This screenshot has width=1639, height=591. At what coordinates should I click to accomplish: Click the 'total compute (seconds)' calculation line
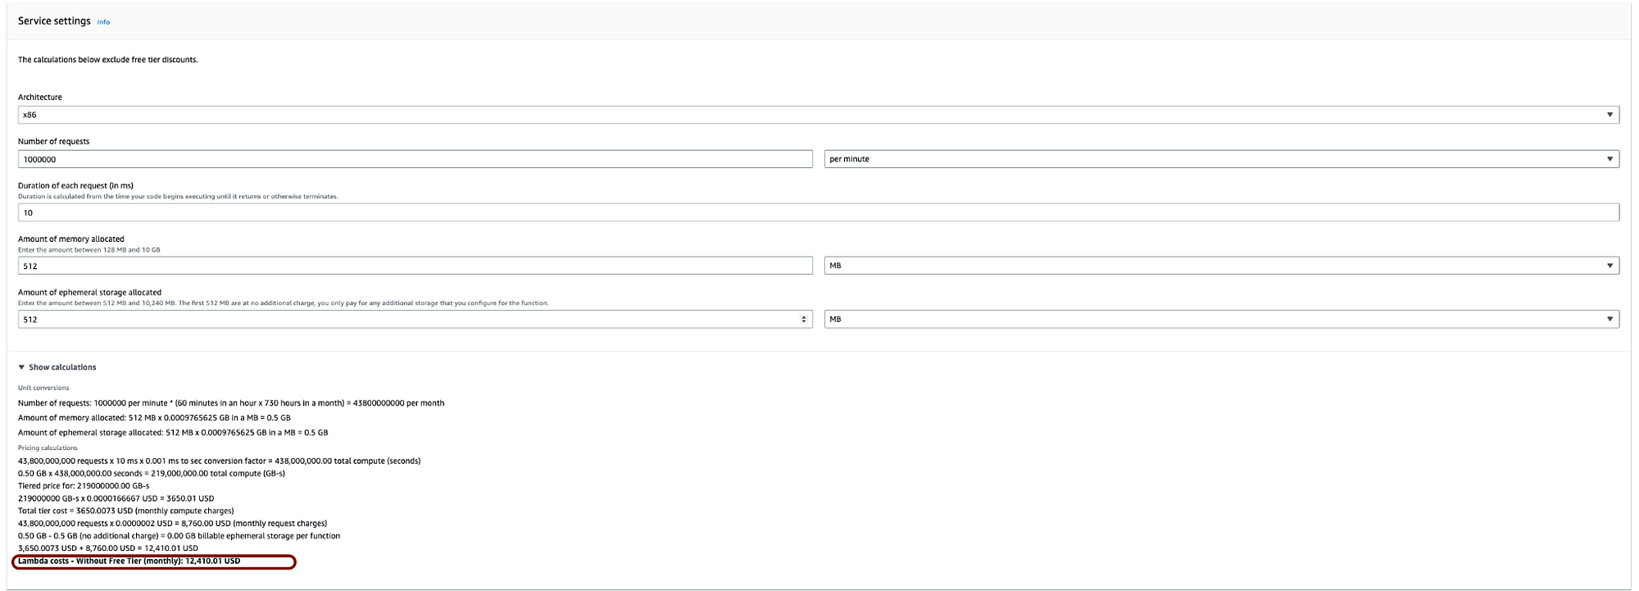[x=219, y=461]
